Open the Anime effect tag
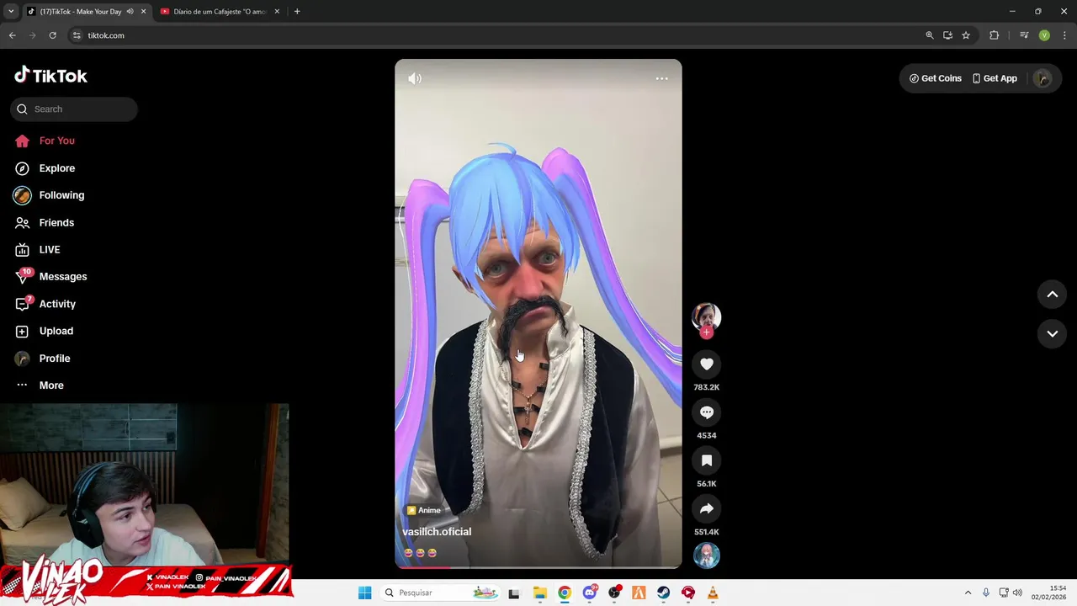The image size is (1077, 606). pyautogui.click(x=424, y=510)
